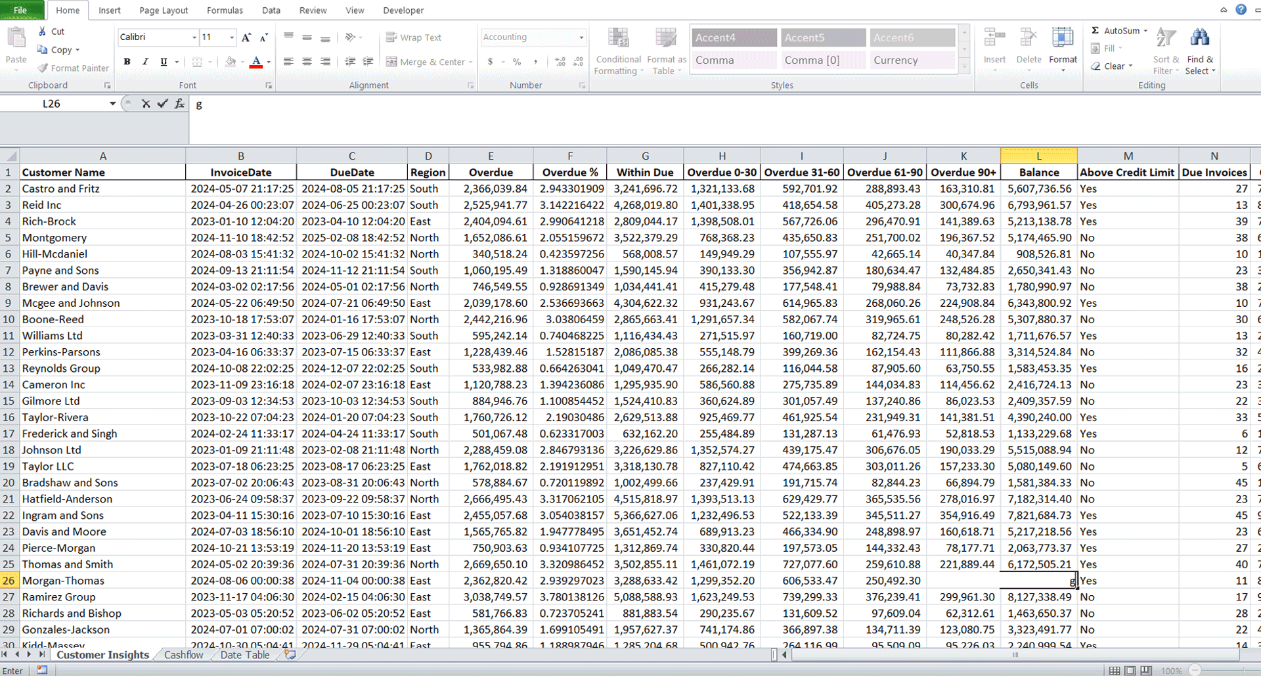Decrease Decimal places
The height and width of the screenshot is (676, 1261).
pyautogui.click(x=578, y=62)
